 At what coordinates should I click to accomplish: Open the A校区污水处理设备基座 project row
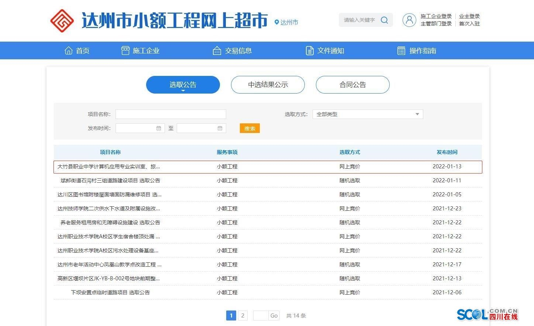coord(268,250)
